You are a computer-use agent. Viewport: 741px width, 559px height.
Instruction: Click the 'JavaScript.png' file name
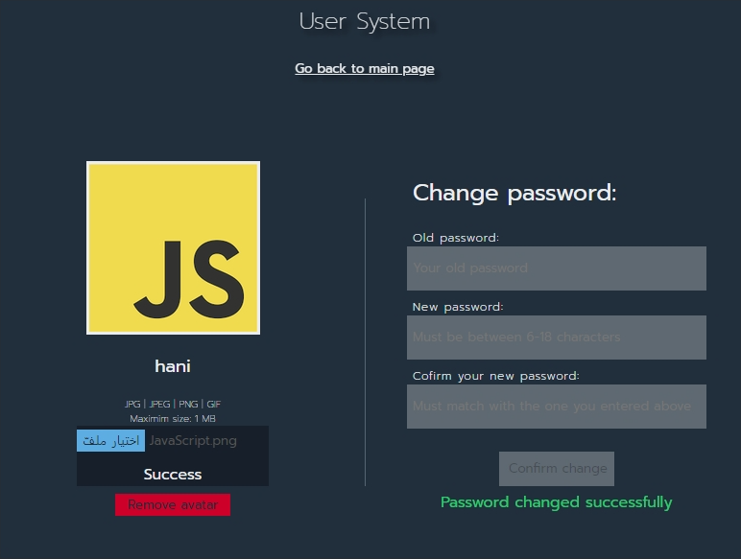point(193,440)
